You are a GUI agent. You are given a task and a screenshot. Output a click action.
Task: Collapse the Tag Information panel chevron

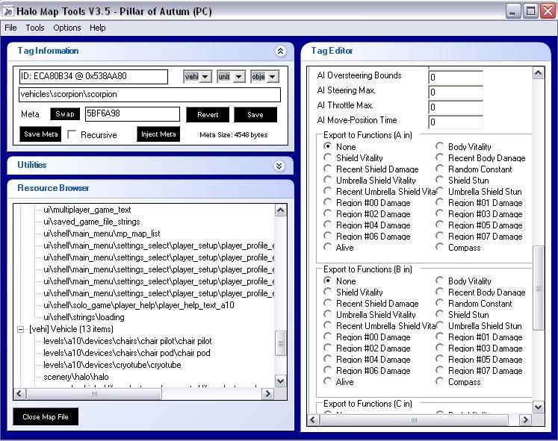point(280,51)
